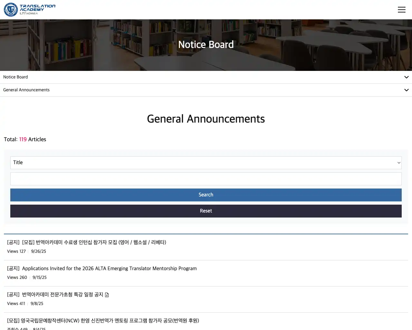
Task: Open the 2026 ALTA Mentorship Program announcement
Action: (109, 268)
